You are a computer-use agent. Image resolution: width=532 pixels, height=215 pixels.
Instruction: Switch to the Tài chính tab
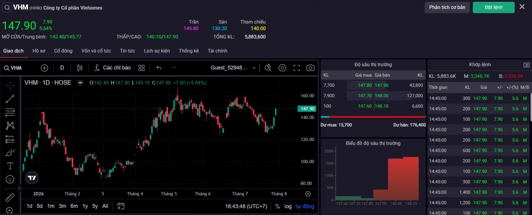pos(217,51)
